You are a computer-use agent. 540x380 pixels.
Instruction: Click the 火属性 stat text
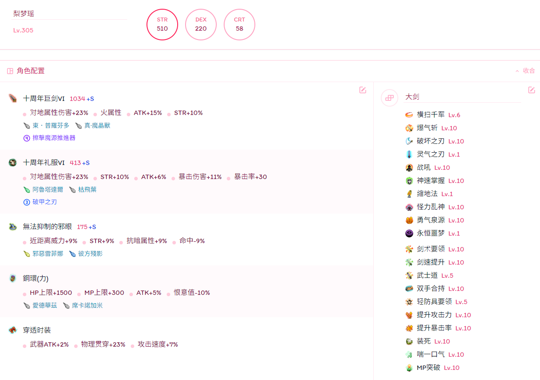click(x=111, y=113)
